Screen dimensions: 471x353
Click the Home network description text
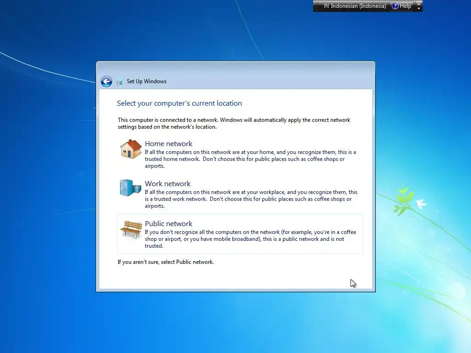click(x=250, y=159)
